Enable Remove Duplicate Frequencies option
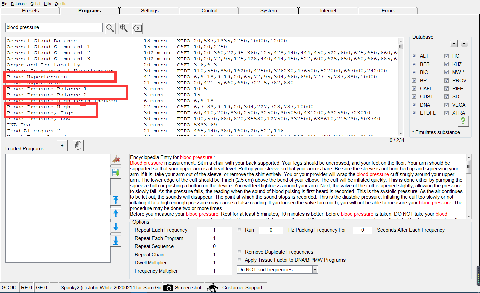This screenshot has height=293, width=480. [239, 252]
